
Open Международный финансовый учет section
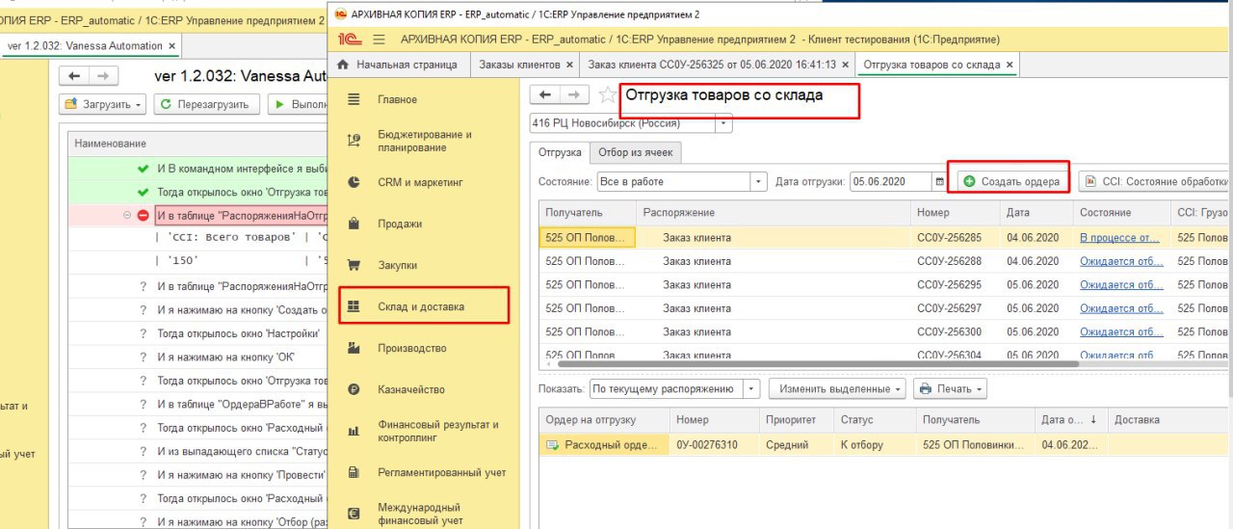420,514
